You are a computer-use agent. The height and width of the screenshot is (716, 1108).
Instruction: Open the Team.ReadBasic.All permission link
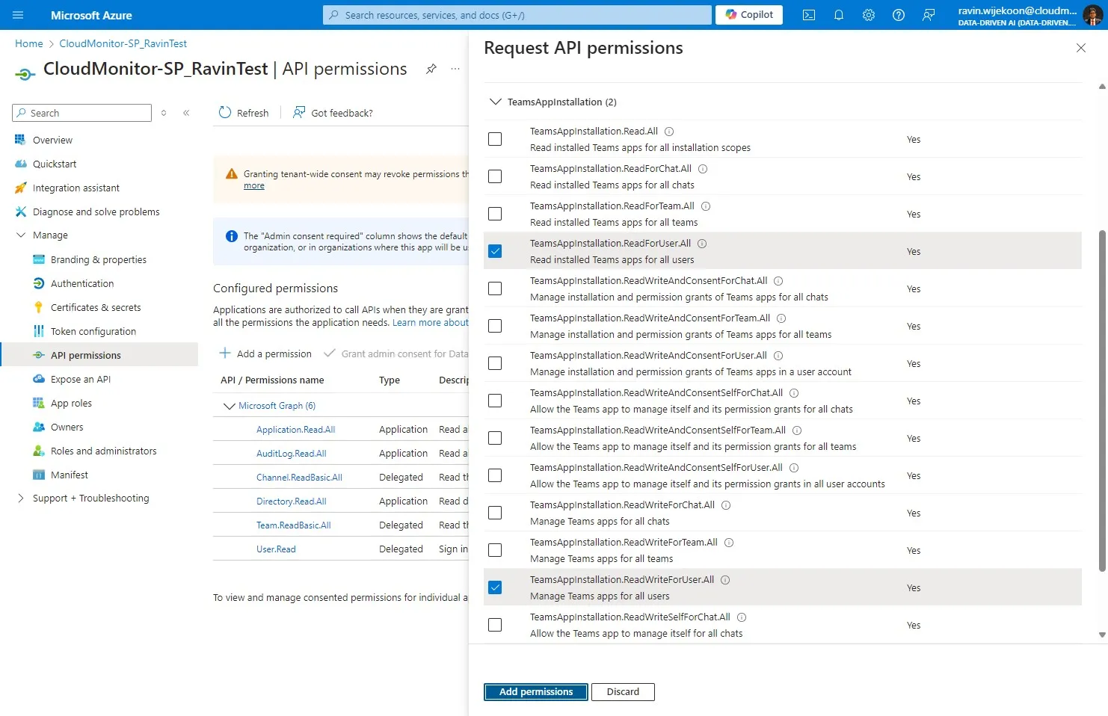click(293, 525)
